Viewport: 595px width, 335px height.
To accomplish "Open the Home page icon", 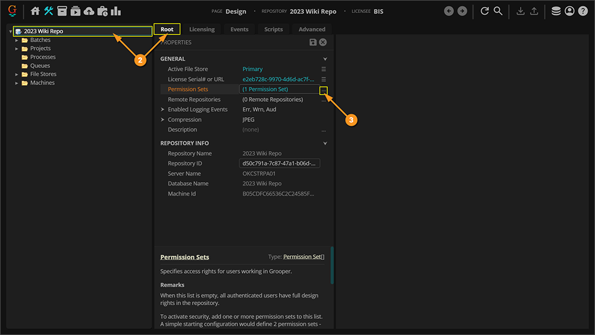I will 35,11.
